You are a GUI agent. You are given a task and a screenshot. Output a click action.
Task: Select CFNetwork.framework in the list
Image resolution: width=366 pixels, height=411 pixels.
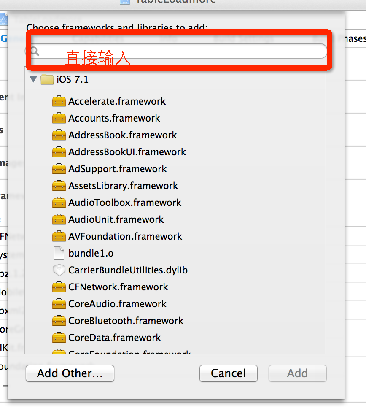pos(118,287)
